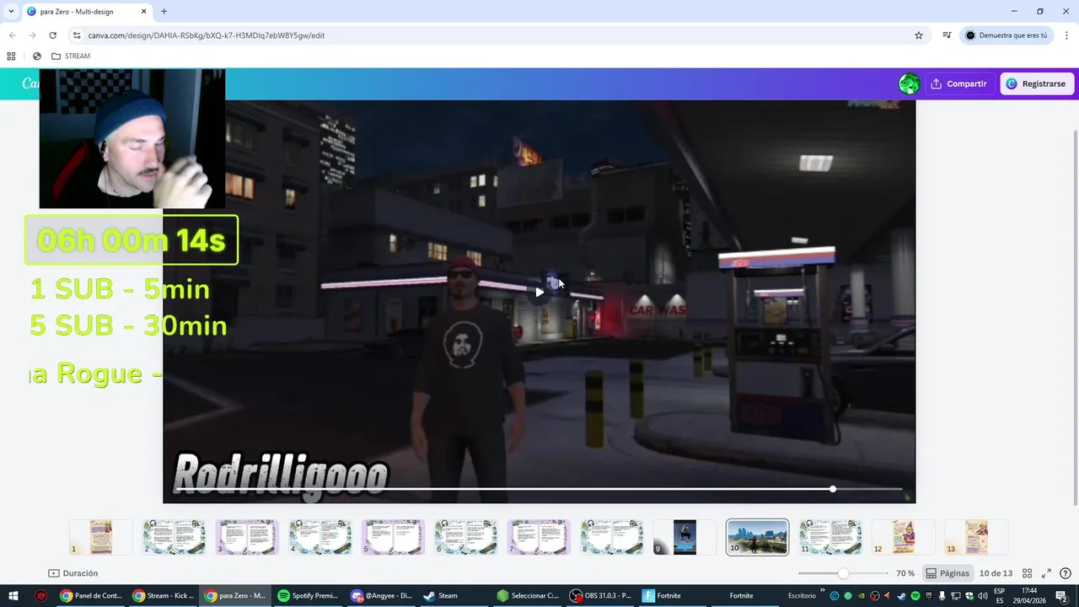The height and width of the screenshot is (607, 1079).
Task: Open the STREAM bookmarks folder
Action: (71, 56)
